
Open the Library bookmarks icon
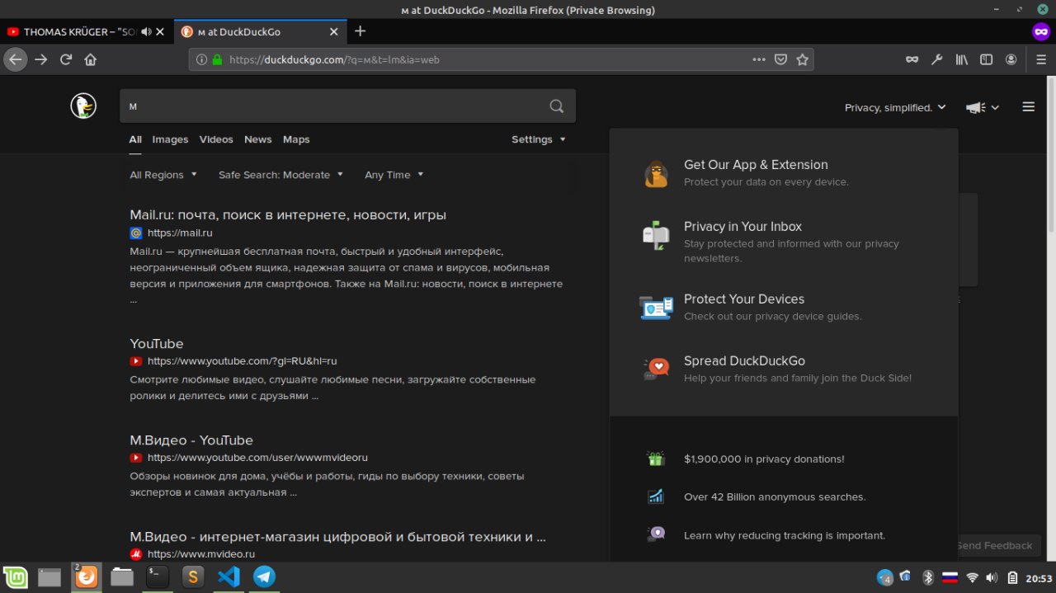click(962, 59)
